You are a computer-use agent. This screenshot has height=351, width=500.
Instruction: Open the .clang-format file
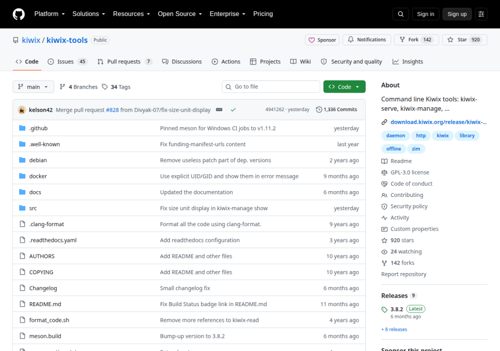pyautogui.click(x=46, y=224)
